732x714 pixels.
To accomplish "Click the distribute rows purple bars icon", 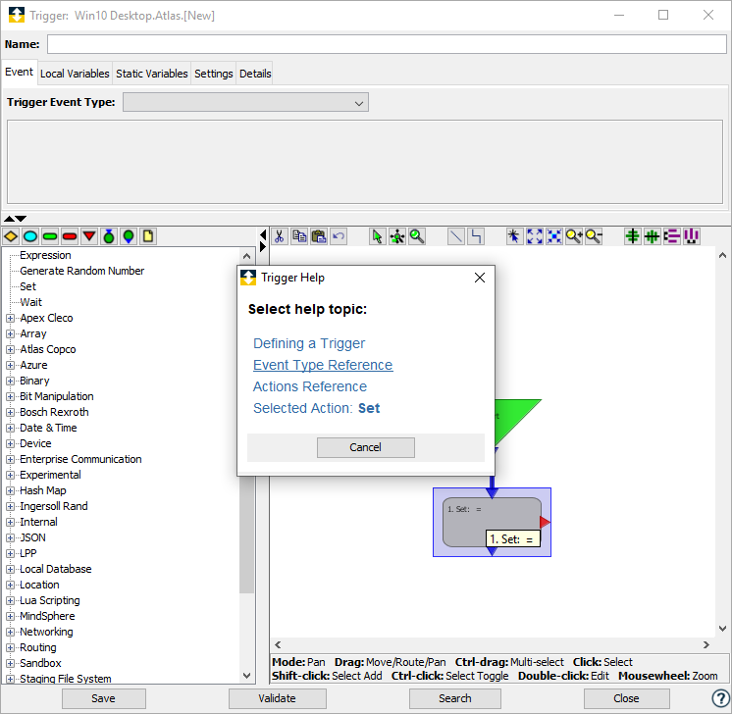I will 672,236.
